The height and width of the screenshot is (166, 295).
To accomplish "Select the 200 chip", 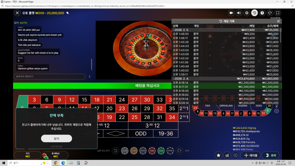I will [x=125, y=150].
